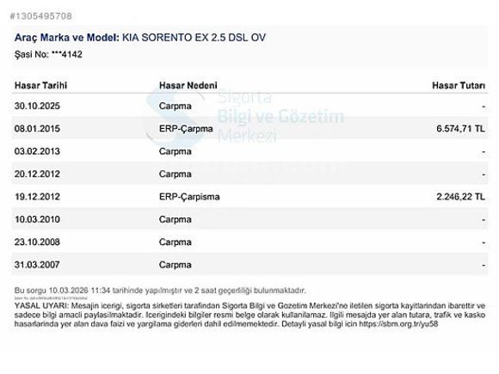Select the 31.03.2007 damage record row
Screen dimensions: 499x374
pyautogui.click(x=249, y=265)
